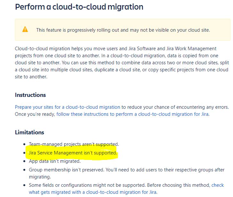Click the 'Limitations' heading
Screen dimensions: 233x197
pos(29,132)
